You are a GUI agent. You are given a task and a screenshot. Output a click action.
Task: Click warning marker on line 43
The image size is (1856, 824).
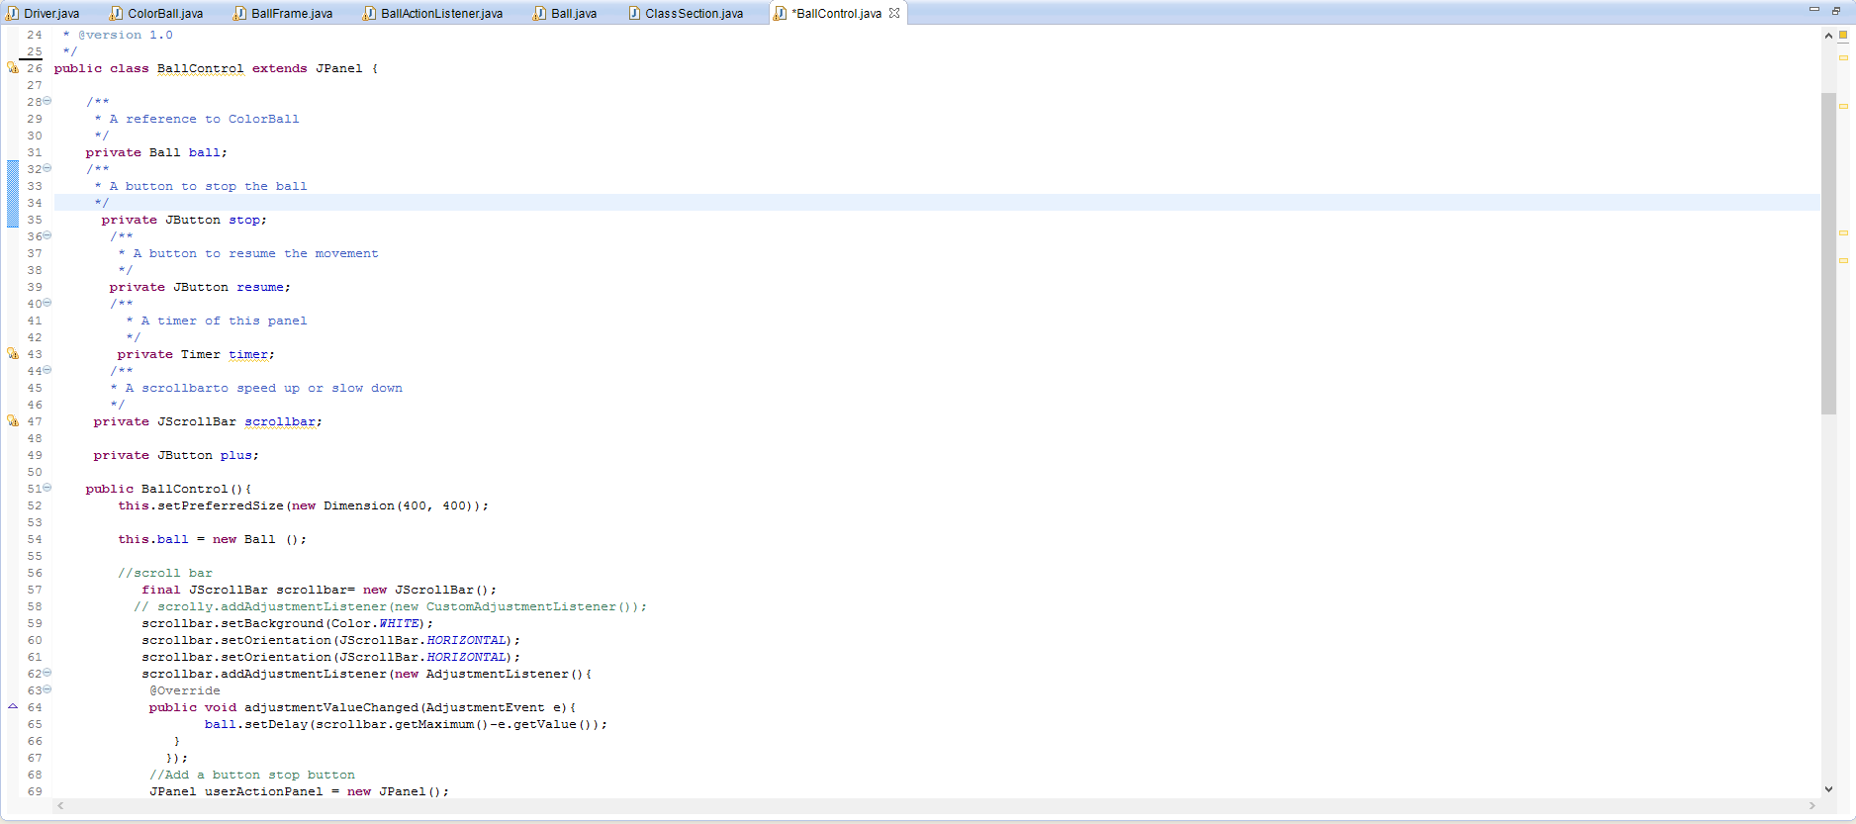(13, 353)
